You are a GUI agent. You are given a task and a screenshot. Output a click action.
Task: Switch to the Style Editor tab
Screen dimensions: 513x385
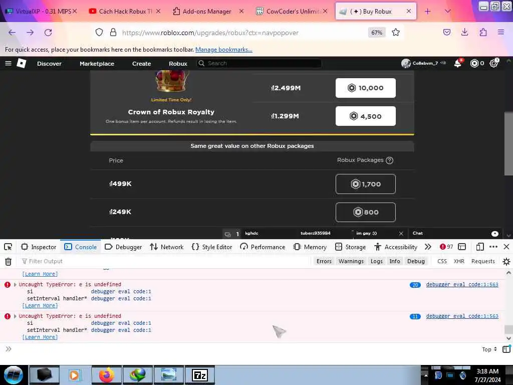[212, 247]
